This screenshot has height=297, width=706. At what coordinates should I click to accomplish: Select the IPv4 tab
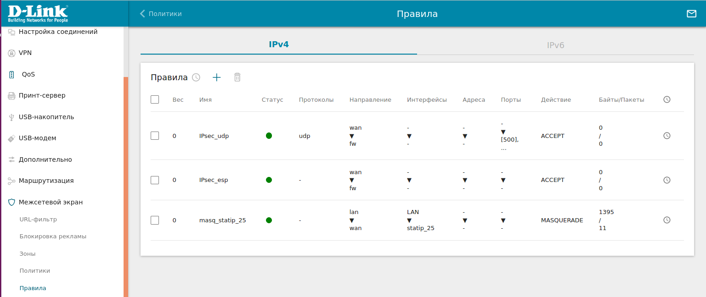[278, 44]
